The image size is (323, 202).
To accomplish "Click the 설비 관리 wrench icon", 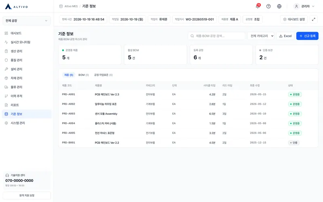I will 6,69.
